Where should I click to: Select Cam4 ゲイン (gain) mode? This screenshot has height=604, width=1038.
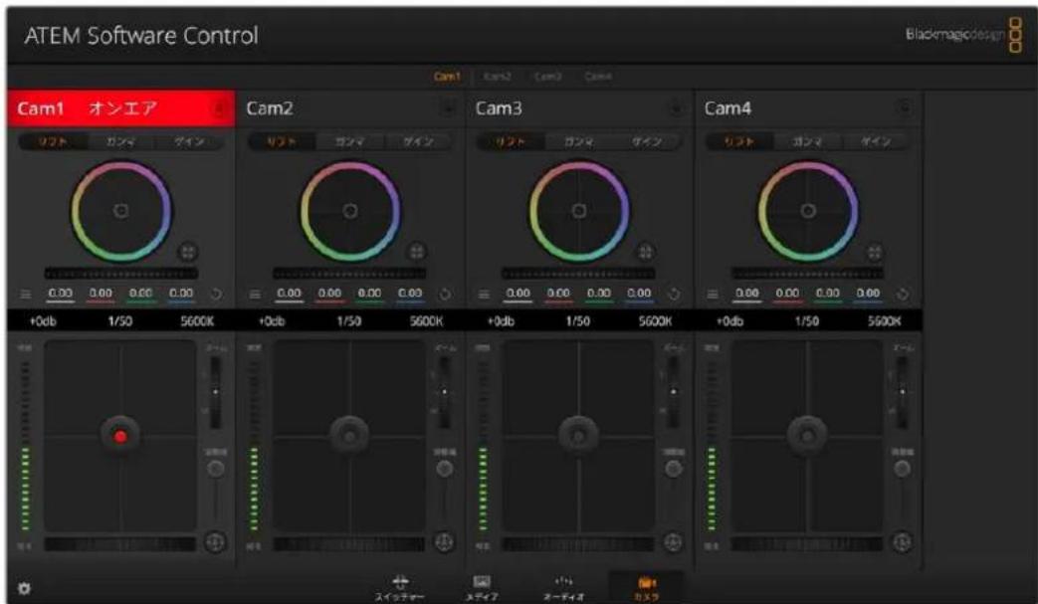[x=875, y=141]
